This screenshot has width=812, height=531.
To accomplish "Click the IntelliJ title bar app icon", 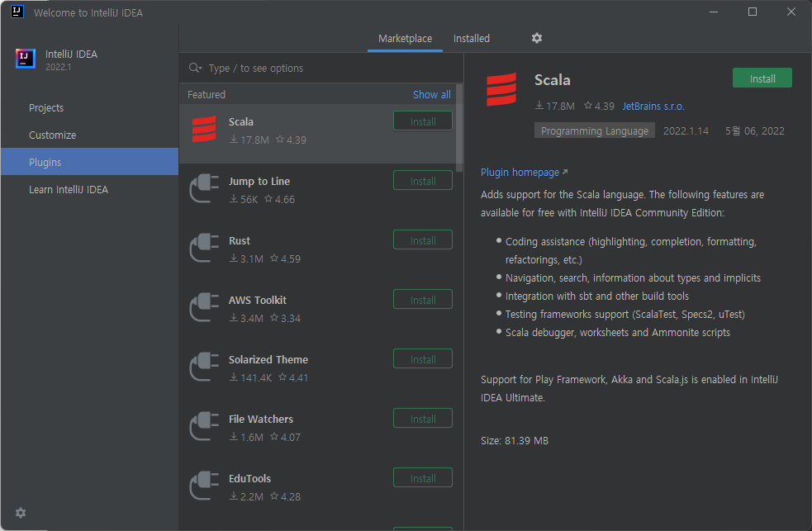I will [x=17, y=12].
